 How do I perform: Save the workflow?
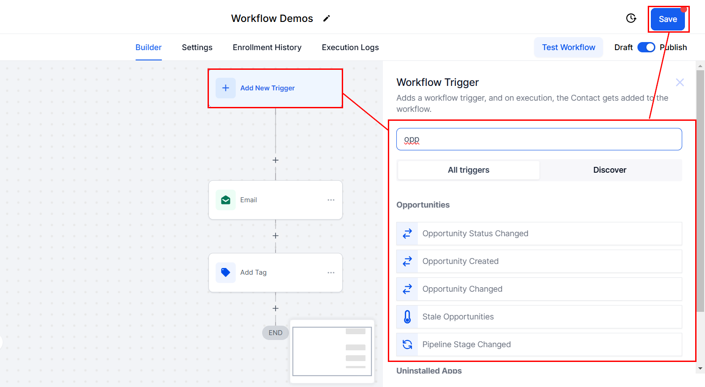pyautogui.click(x=668, y=19)
